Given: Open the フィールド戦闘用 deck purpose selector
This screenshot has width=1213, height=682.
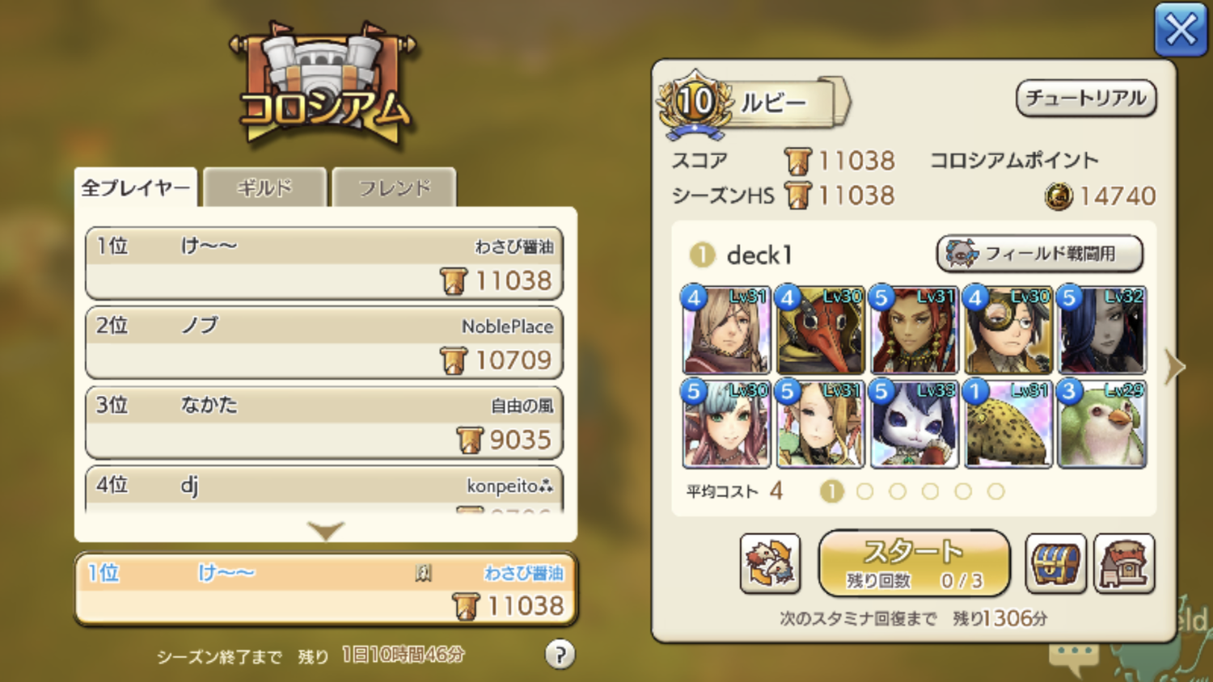Looking at the screenshot, I should point(1040,254).
